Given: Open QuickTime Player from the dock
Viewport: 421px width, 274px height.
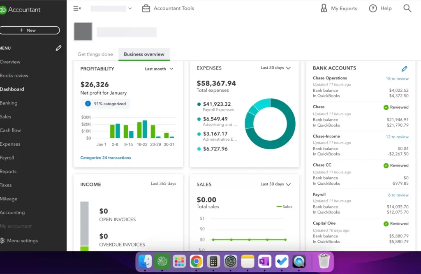Looking at the screenshot, I should point(299,261).
